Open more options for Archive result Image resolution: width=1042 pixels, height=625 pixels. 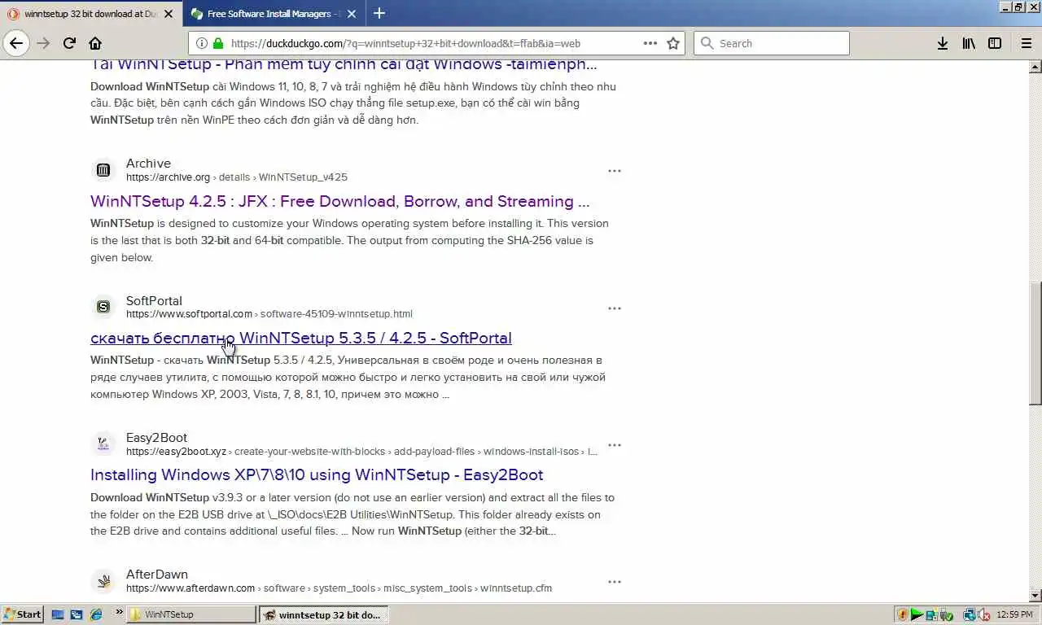pos(615,171)
